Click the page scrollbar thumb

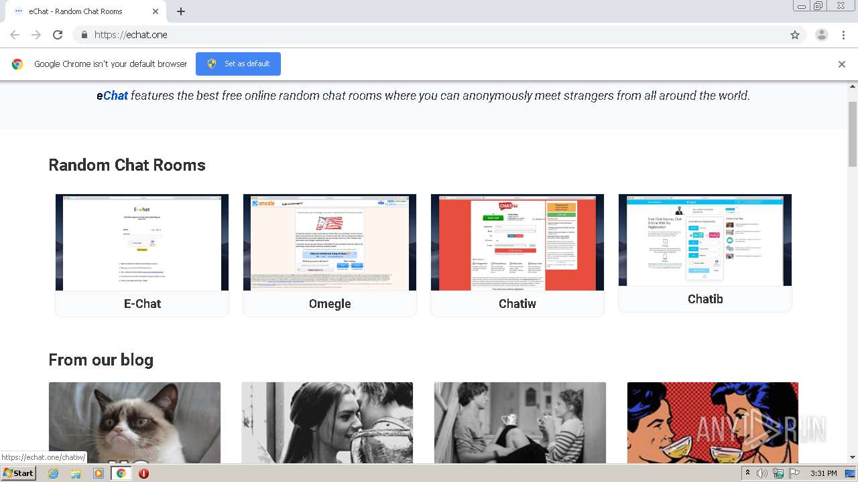tap(853, 134)
